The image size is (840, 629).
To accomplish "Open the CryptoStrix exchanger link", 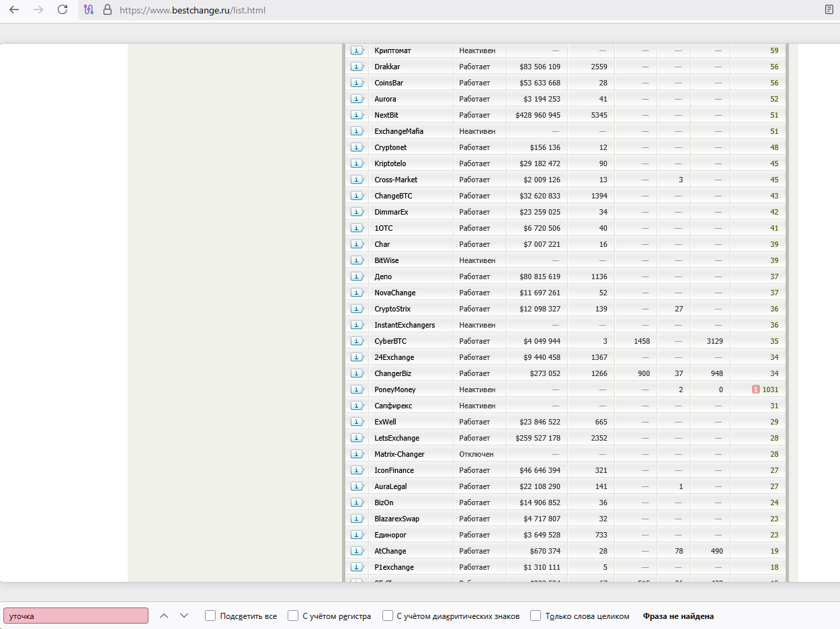I will pyautogui.click(x=392, y=309).
